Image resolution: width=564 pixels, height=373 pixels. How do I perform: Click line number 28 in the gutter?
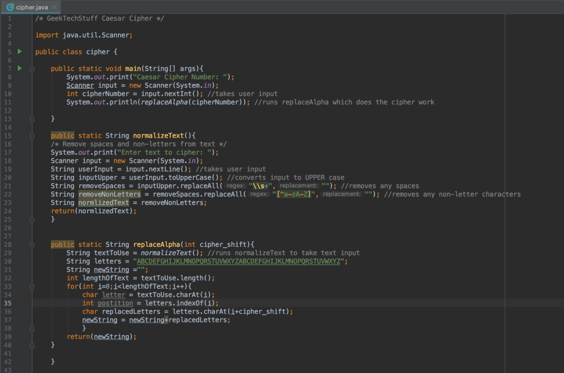(8, 245)
